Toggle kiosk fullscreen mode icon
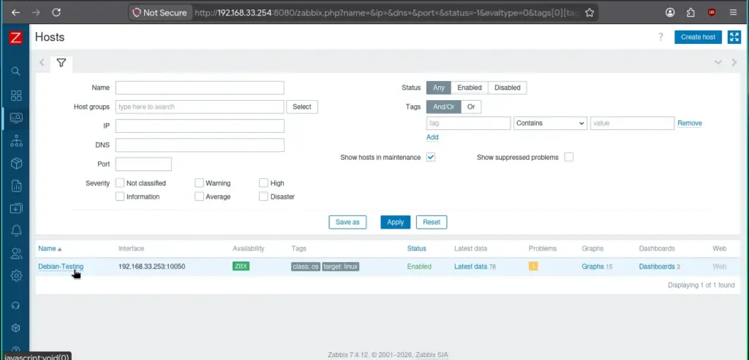 734,37
